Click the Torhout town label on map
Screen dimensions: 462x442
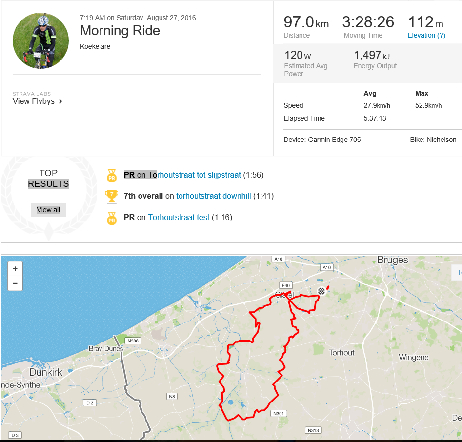[x=341, y=353]
